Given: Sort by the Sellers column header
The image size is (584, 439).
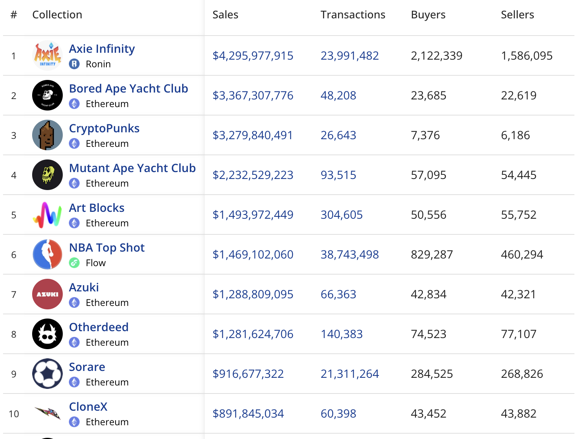Looking at the screenshot, I should [517, 15].
